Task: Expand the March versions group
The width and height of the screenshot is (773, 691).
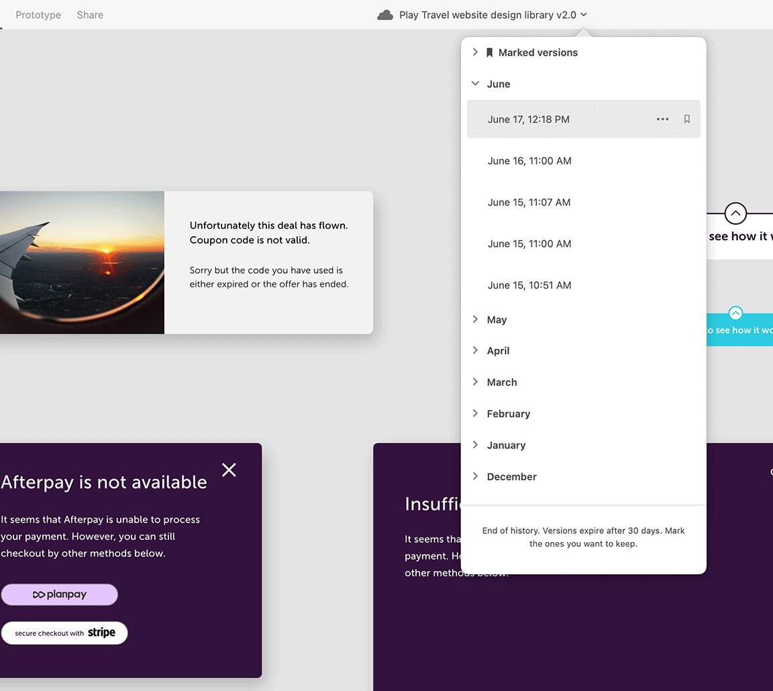Action: [x=475, y=382]
